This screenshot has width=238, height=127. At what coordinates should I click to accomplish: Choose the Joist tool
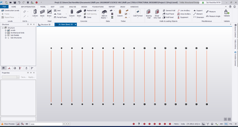tap(57, 11)
